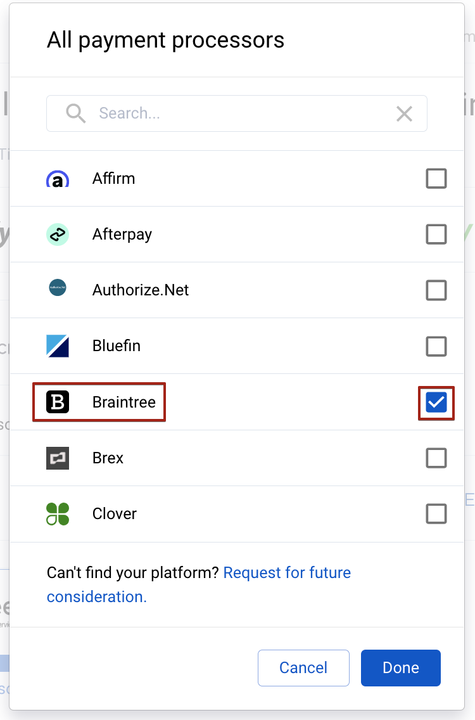475x720 pixels.
Task: Click the Braintree logo icon
Action: 57,401
